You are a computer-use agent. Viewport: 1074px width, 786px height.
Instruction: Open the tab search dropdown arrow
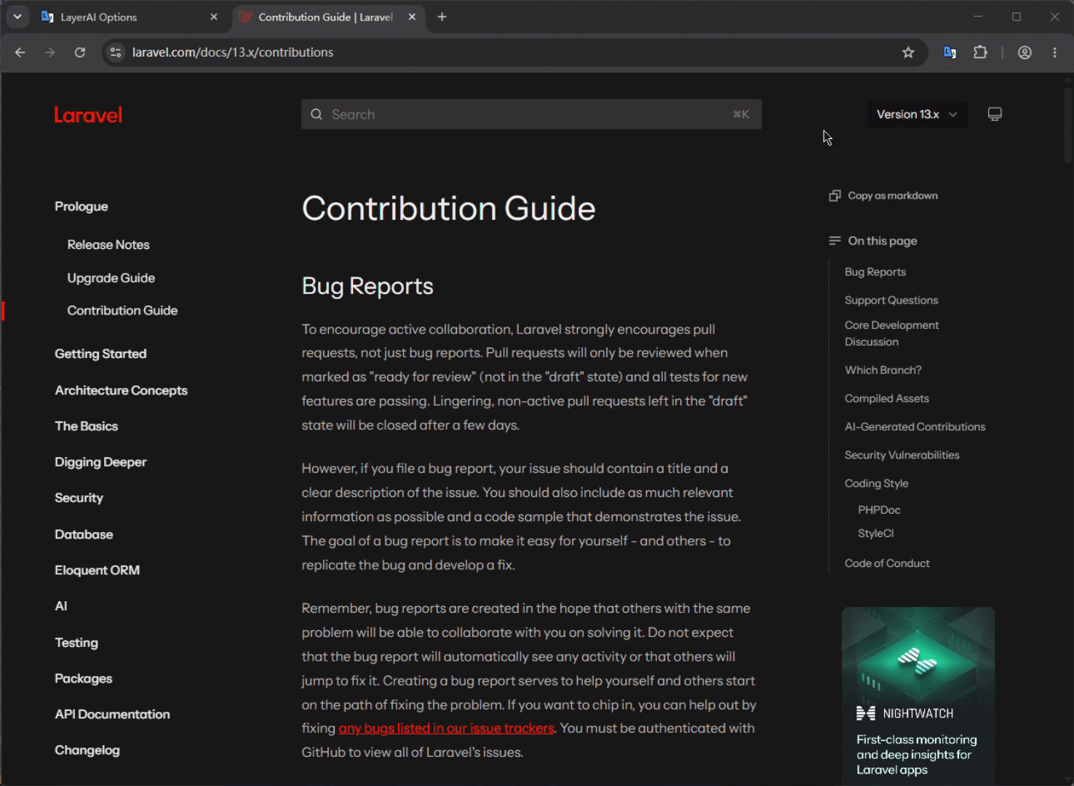point(17,17)
